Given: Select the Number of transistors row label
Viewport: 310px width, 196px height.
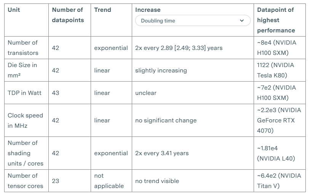Looking at the screenshot, I should pos(23,48).
